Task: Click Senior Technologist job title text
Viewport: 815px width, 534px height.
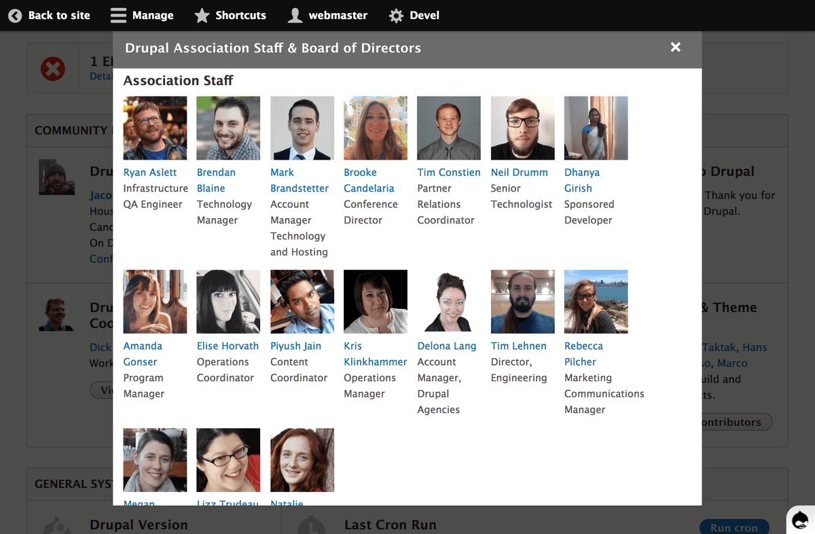Action: coord(522,196)
